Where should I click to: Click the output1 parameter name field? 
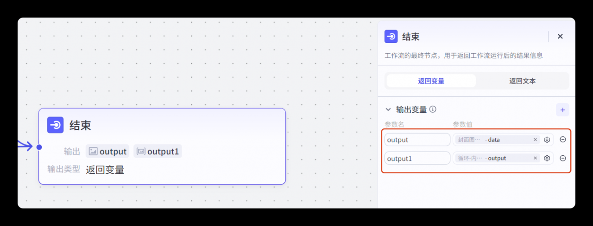tap(417, 158)
